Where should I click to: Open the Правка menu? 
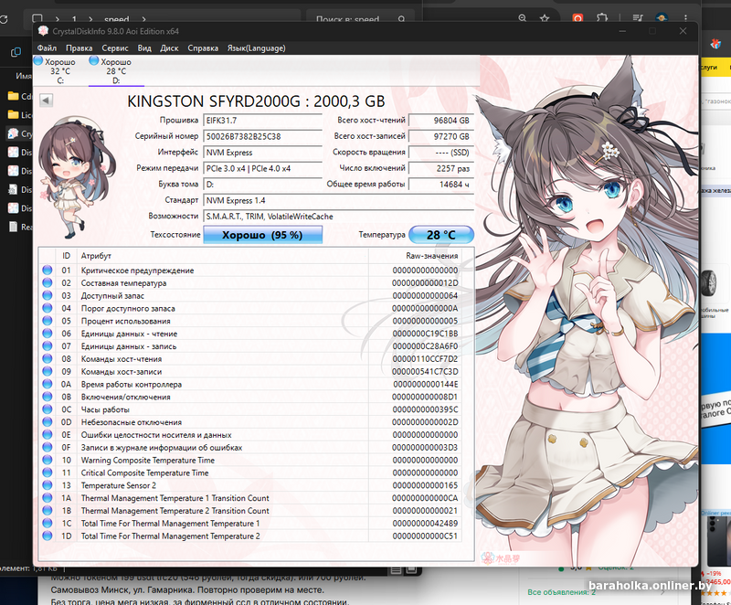[x=79, y=48]
